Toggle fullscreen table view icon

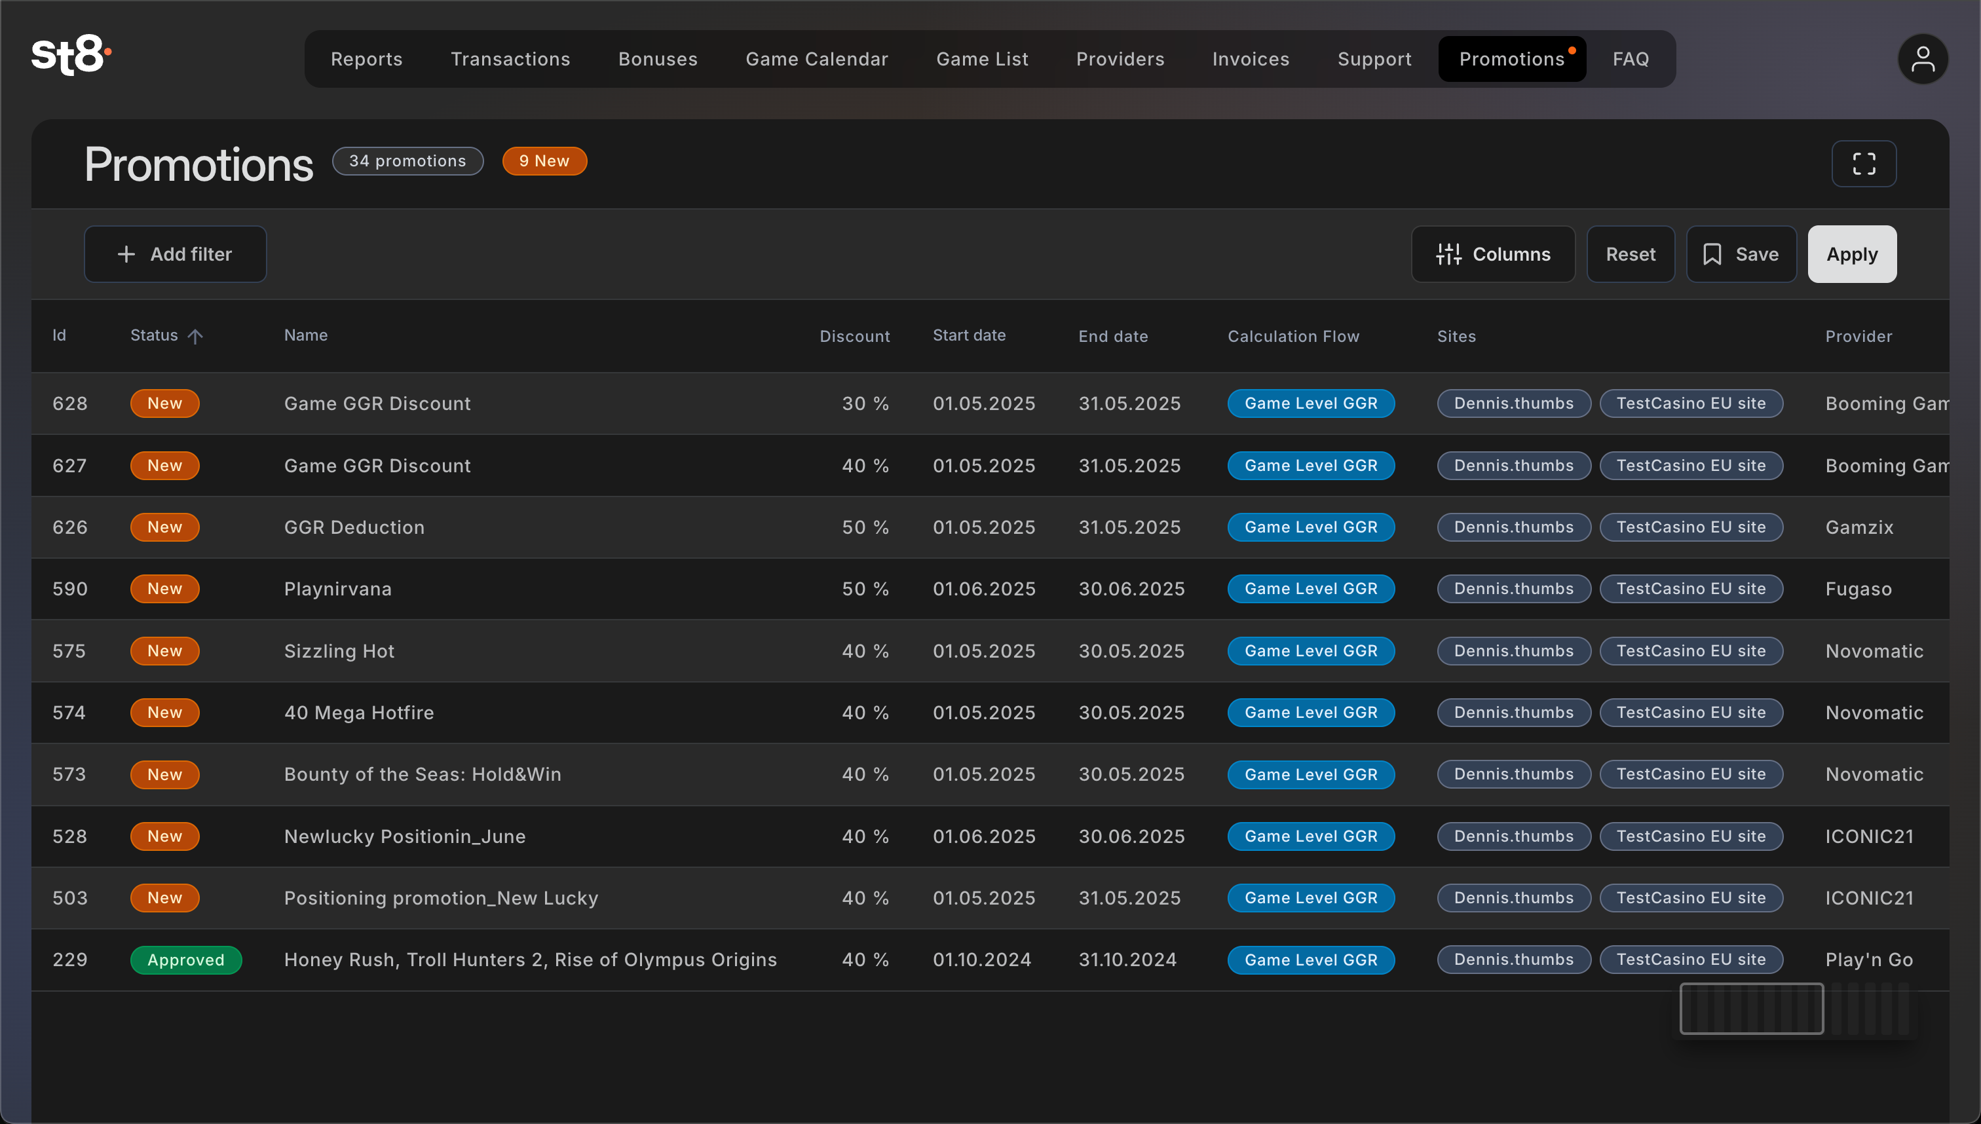(1864, 164)
